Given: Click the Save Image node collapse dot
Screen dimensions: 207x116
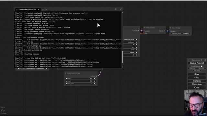Looking at the screenshot, I should [x=171, y=28].
